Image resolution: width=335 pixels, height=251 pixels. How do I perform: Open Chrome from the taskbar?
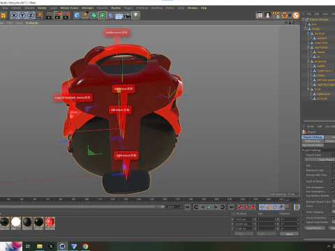(85, 246)
